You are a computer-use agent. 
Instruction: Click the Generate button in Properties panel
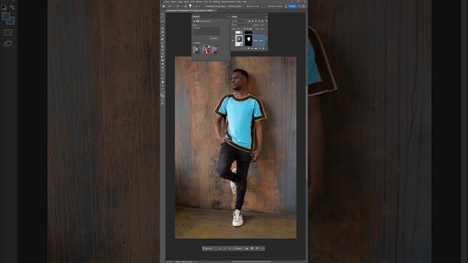pyautogui.click(x=215, y=38)
